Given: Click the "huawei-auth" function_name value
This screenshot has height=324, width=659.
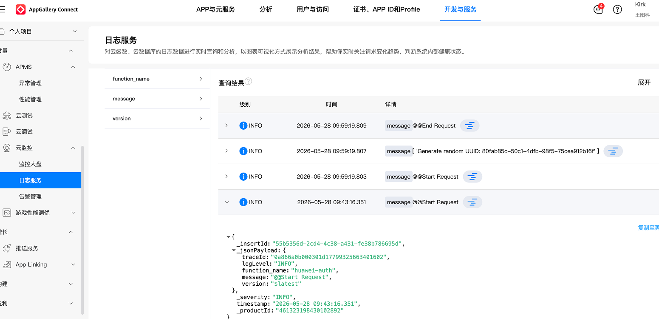Looking at the screenshot, I should (314, 270).
